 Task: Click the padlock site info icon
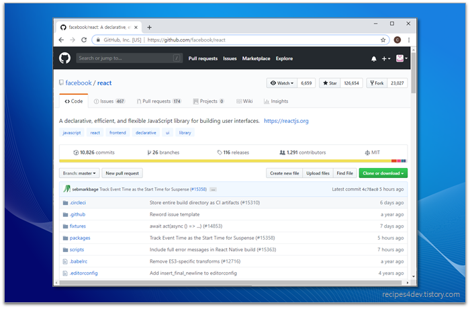pyautogui.click(x=98, y=40)
